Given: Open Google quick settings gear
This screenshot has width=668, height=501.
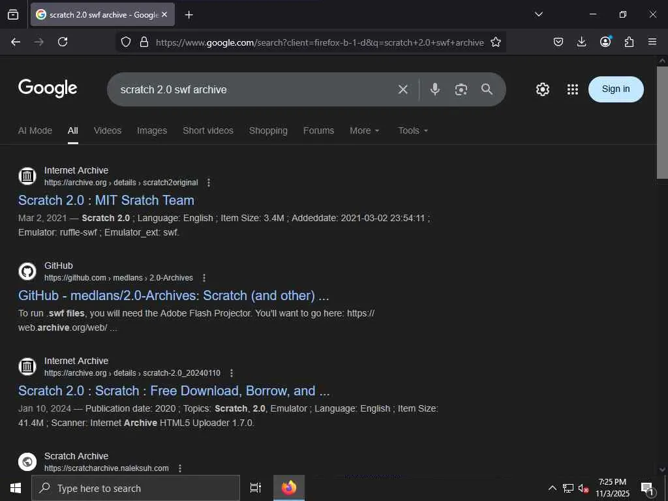Looking at the screenshot, I should point(542,89).
